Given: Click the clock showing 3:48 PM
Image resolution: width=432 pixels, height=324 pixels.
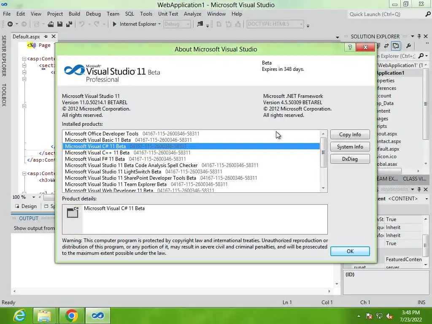Looking at the screenshot, I should click(410, 313).
